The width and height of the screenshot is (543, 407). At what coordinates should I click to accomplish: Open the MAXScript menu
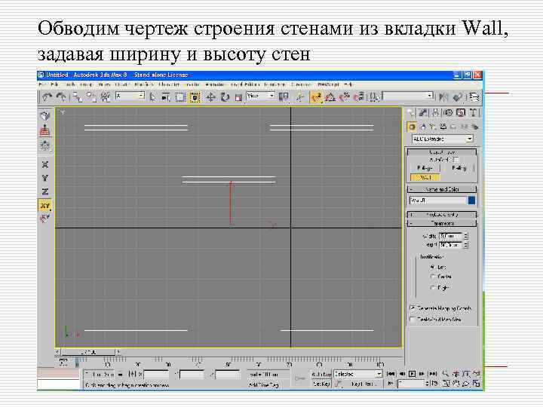328,84
